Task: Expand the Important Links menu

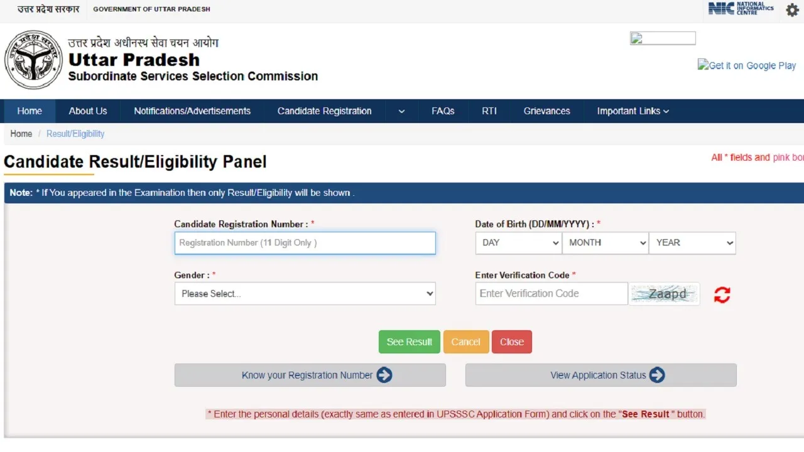Action: click(x=633, y=111)
